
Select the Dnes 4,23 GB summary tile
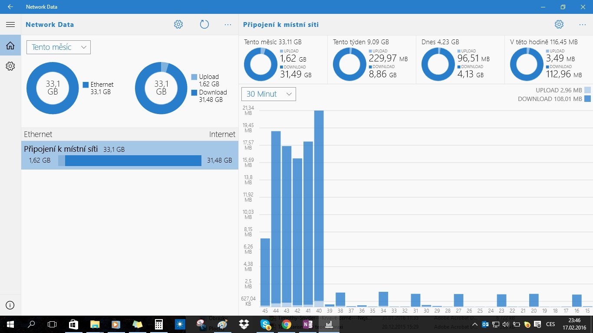click(x=460, y=59)
